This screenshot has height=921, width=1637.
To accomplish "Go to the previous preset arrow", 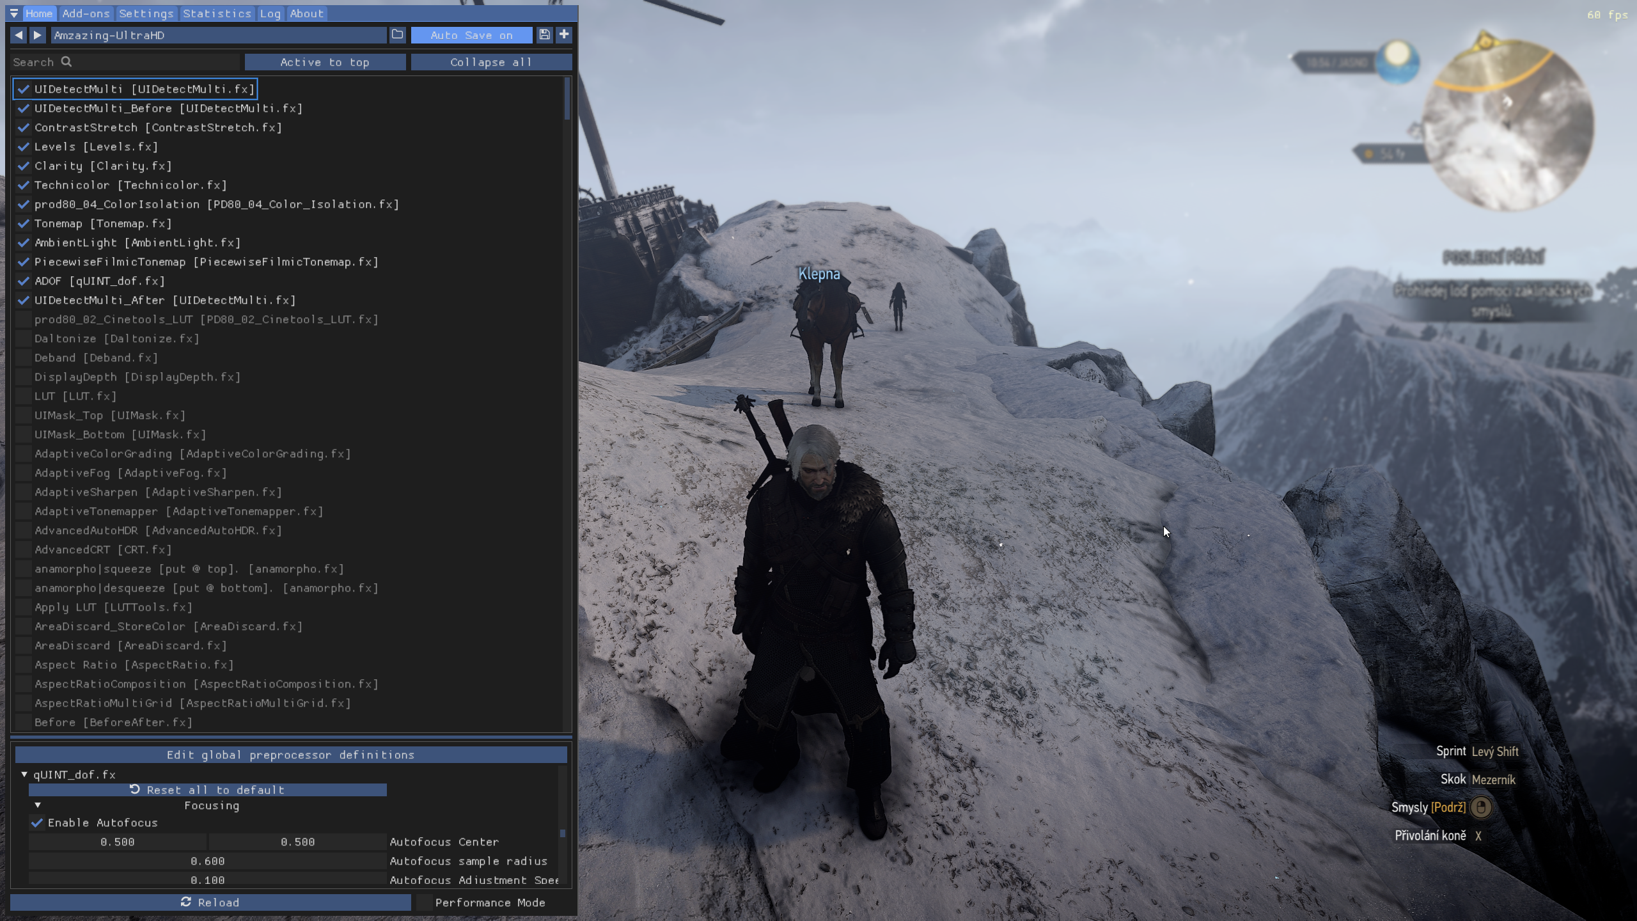I will click(x=19, y=35).
